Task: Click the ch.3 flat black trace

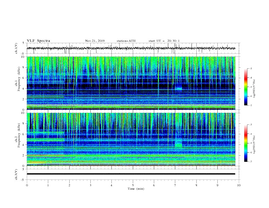Action: coord(131,174)
